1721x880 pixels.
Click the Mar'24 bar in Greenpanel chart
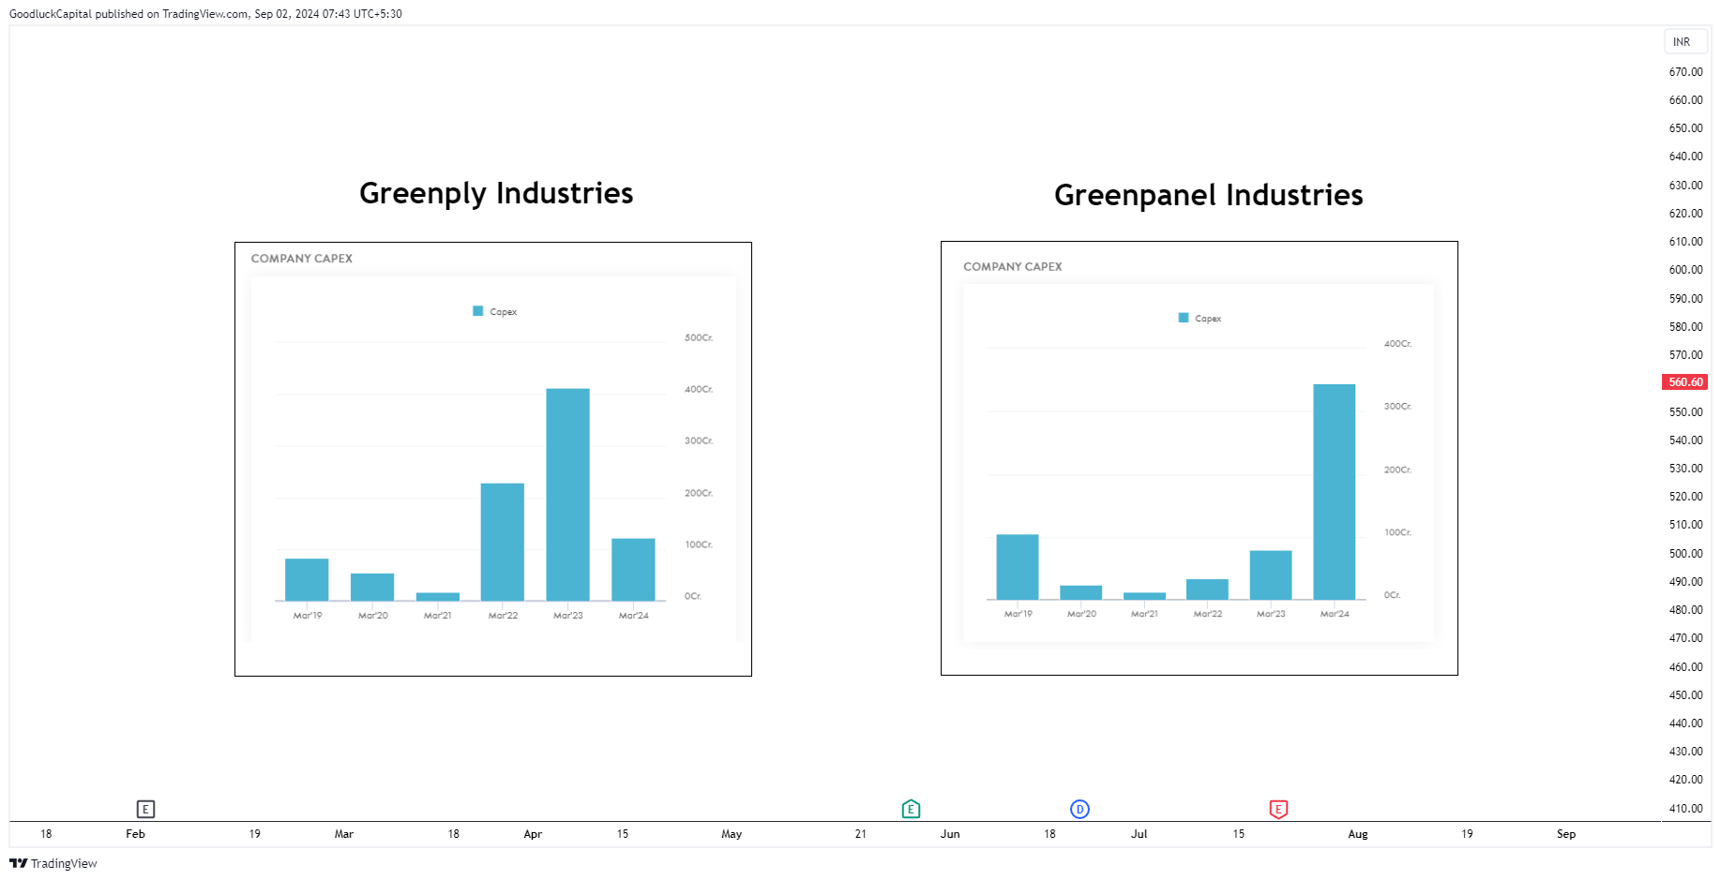coord(1334,492)
